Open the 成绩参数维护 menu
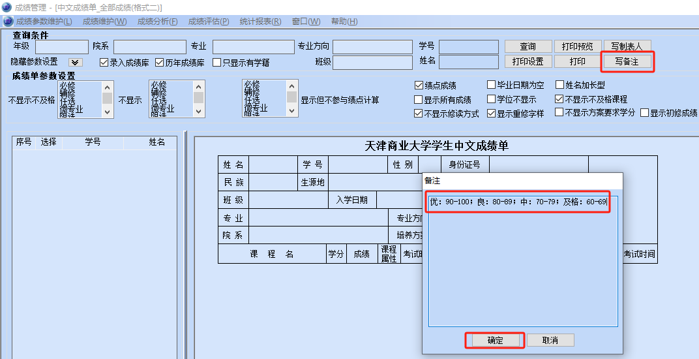 44,22
